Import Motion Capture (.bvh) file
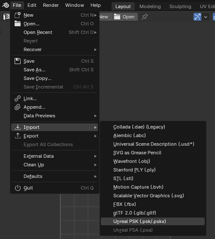Image resolution: width=215 pixels, height=239 pixels. click(153, 187)
